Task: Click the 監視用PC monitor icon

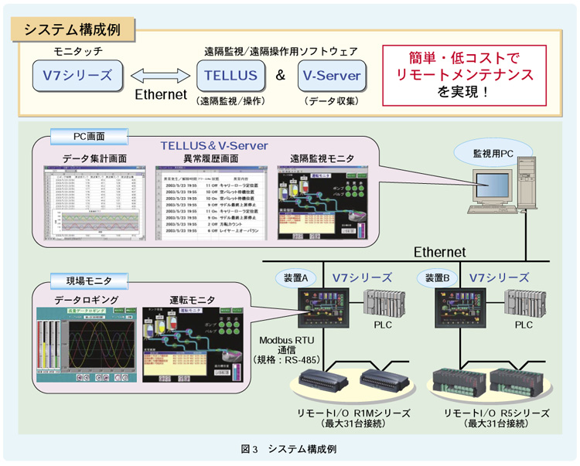Action: [x=493, y=187]
